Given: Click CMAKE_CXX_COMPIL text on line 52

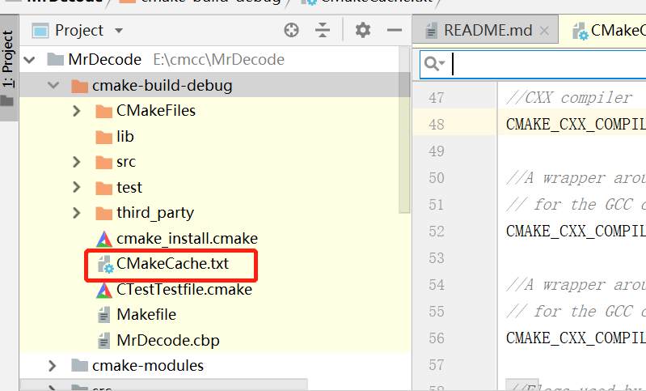Looking at the screenshot, I should (576, 232).
